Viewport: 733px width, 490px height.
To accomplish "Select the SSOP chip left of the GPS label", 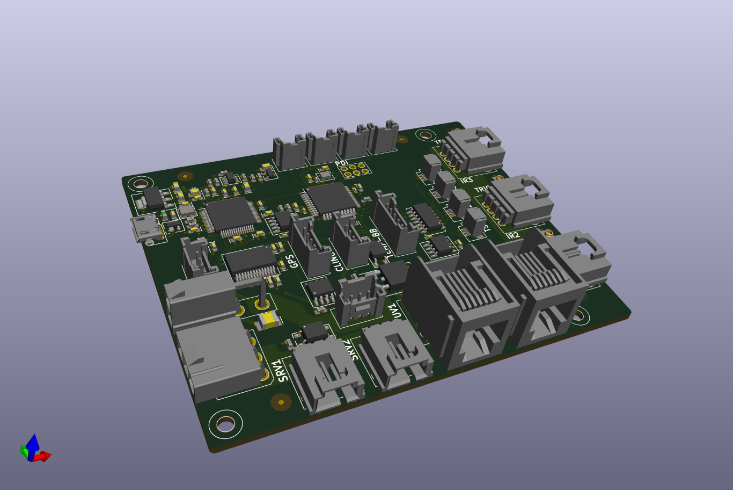I will 250,262.
